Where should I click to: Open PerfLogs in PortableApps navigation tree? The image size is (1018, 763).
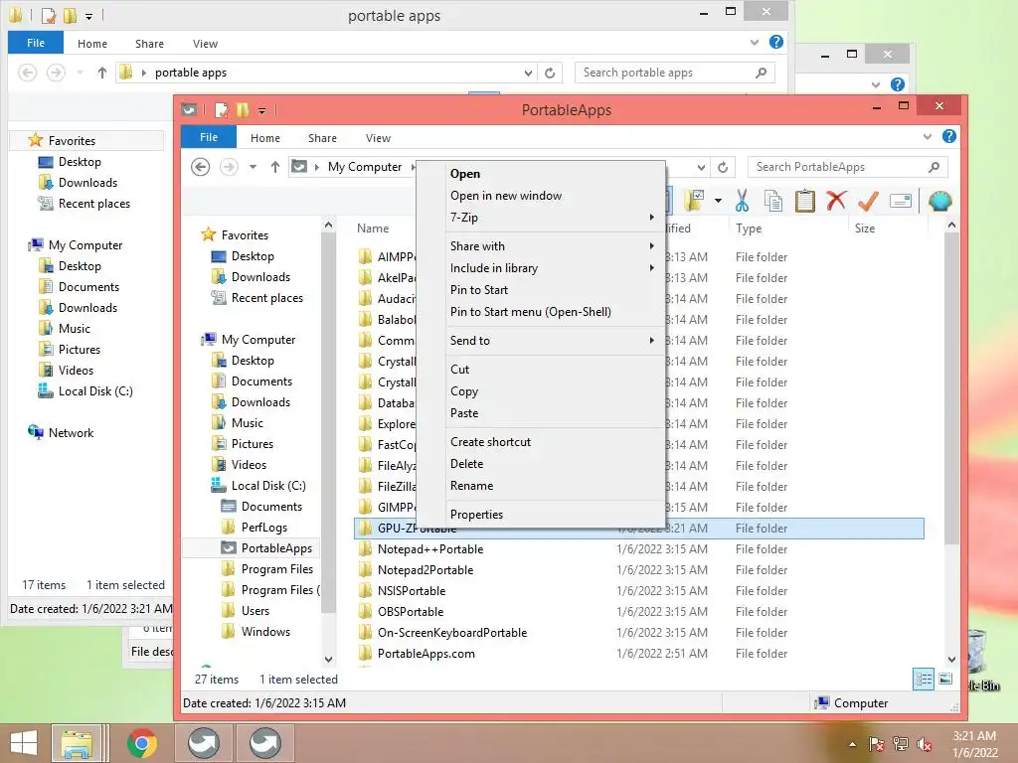(263, 528)
